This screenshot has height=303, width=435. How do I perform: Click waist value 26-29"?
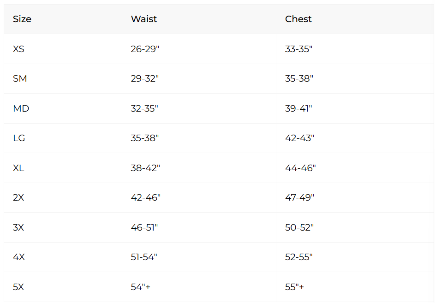[145, 49]
